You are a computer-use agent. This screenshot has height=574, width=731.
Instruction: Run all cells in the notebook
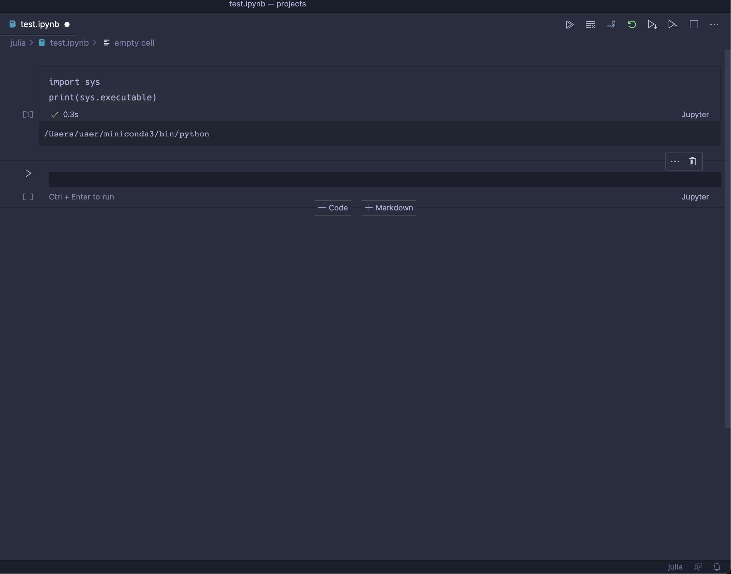(x=570, y=24)
